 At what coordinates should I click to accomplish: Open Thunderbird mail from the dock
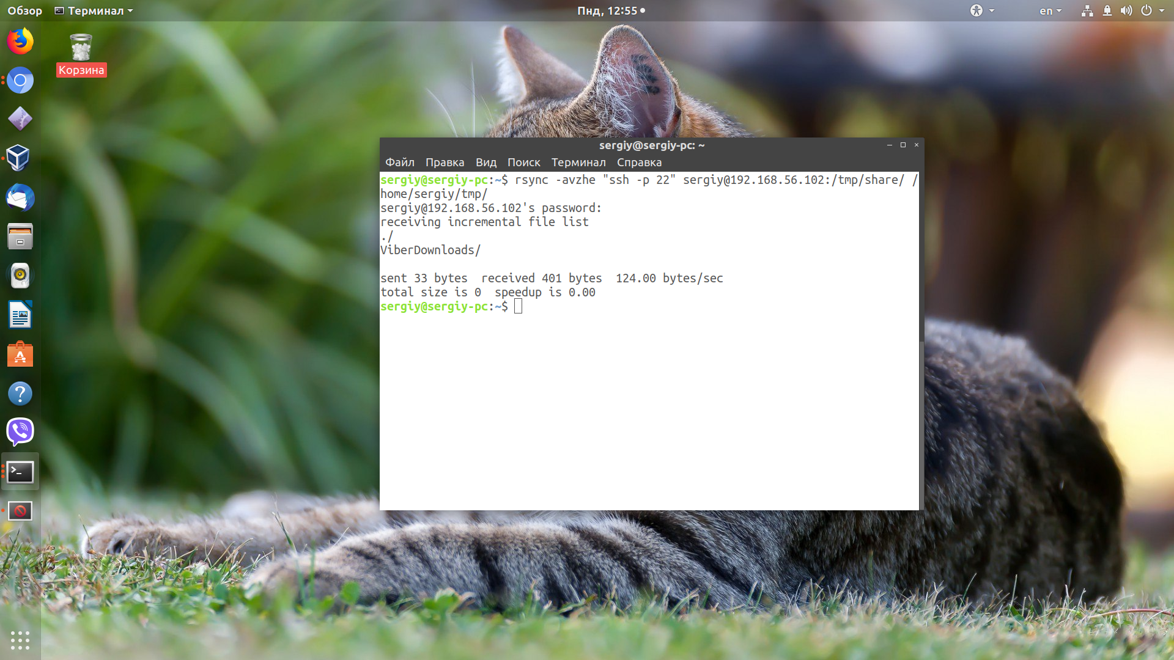[x=20, y=197]
